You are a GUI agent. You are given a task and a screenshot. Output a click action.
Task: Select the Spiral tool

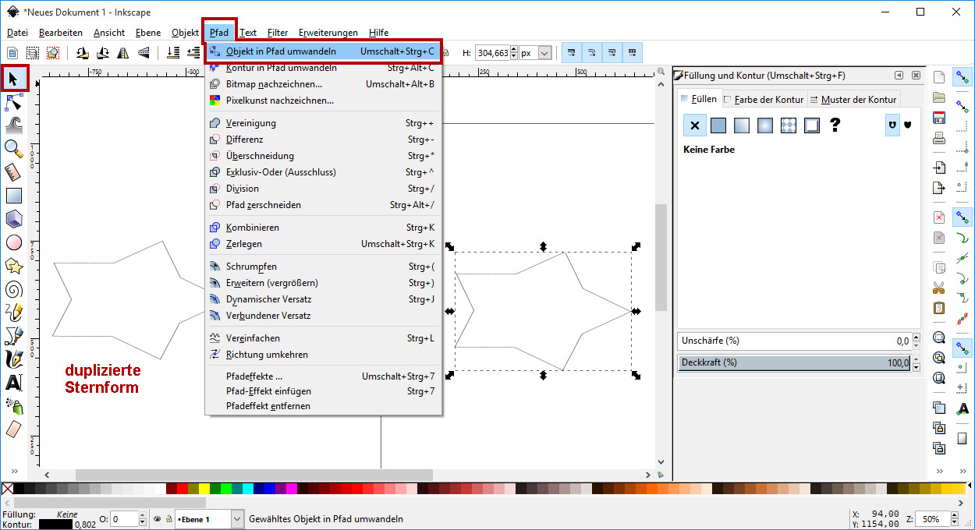coord(13,289)
